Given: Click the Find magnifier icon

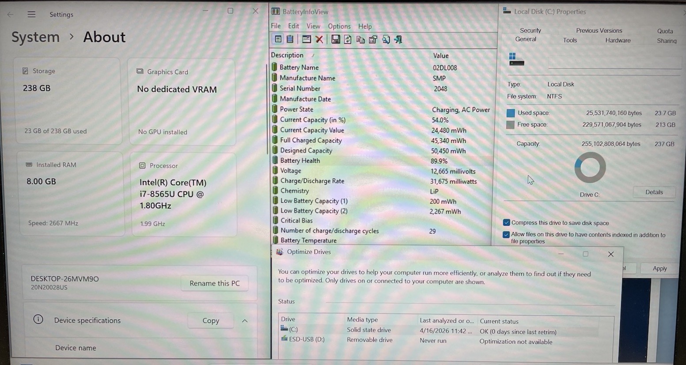Looking at the screenshot, I should (386, 40).
